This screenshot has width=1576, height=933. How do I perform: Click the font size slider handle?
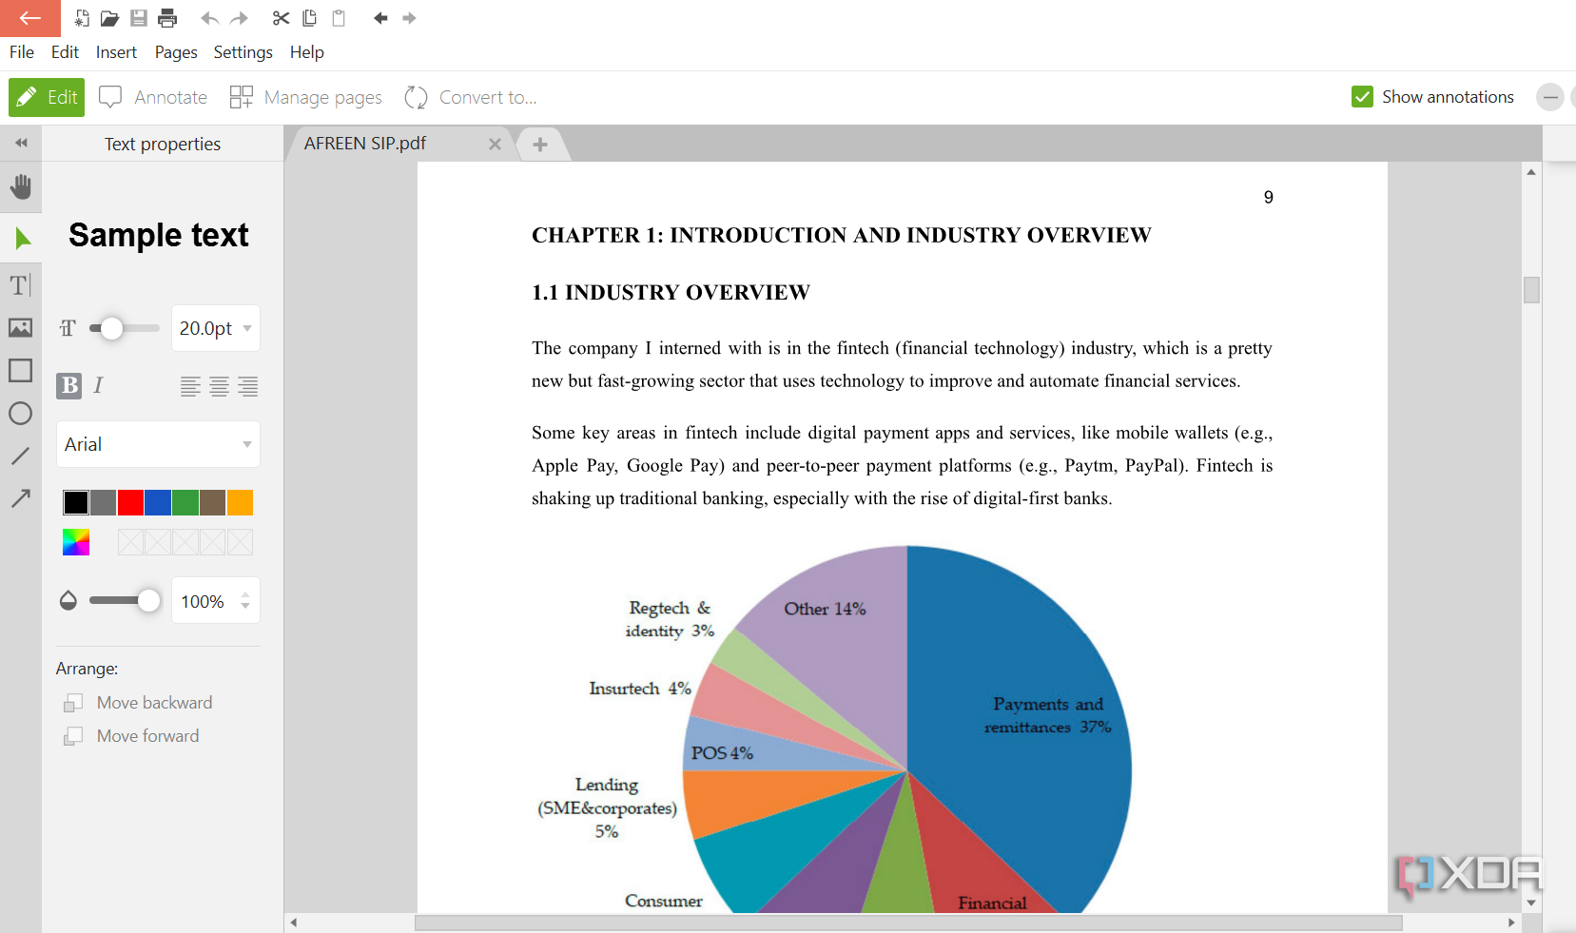[112, 328]
